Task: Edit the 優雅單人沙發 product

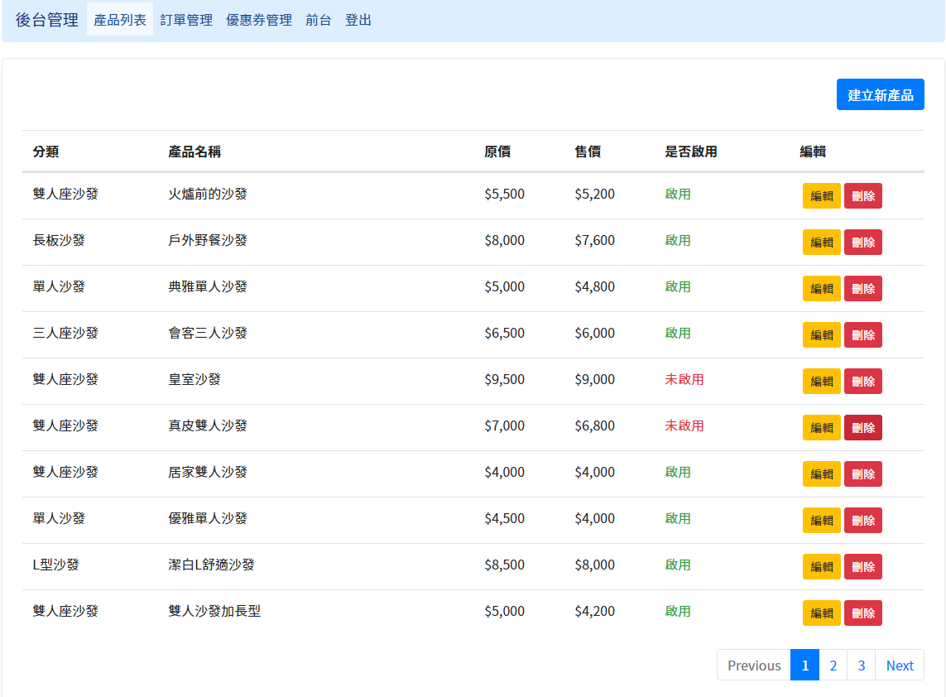Action: tap(821, 520)
